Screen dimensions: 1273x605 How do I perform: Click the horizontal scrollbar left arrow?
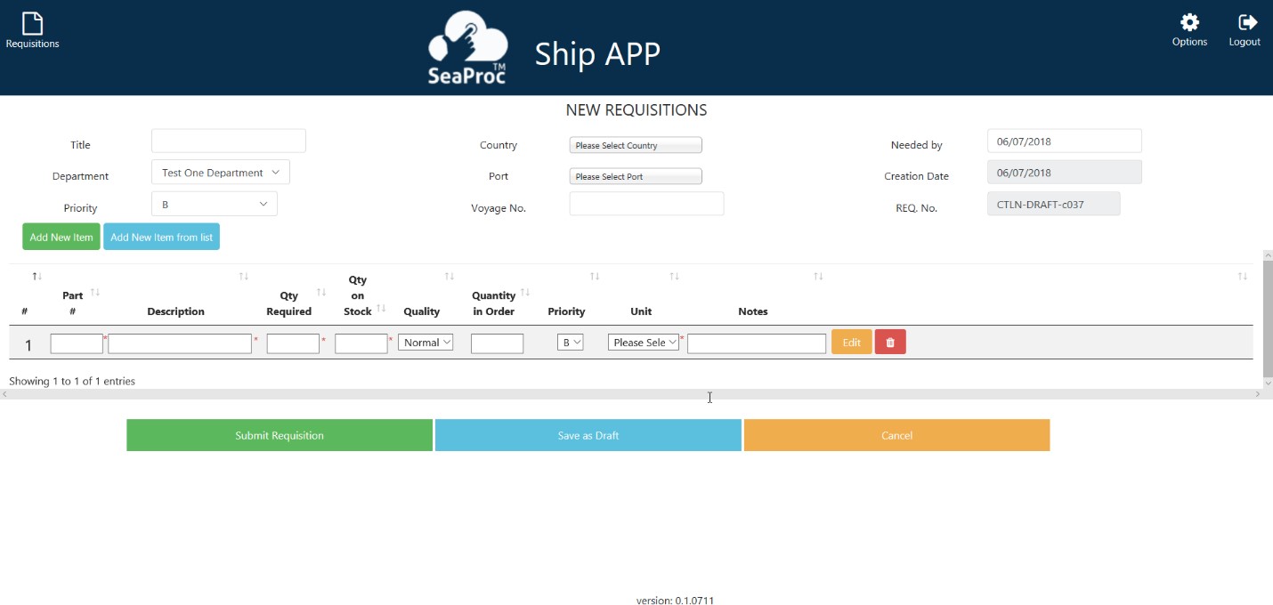pos(4,394)
